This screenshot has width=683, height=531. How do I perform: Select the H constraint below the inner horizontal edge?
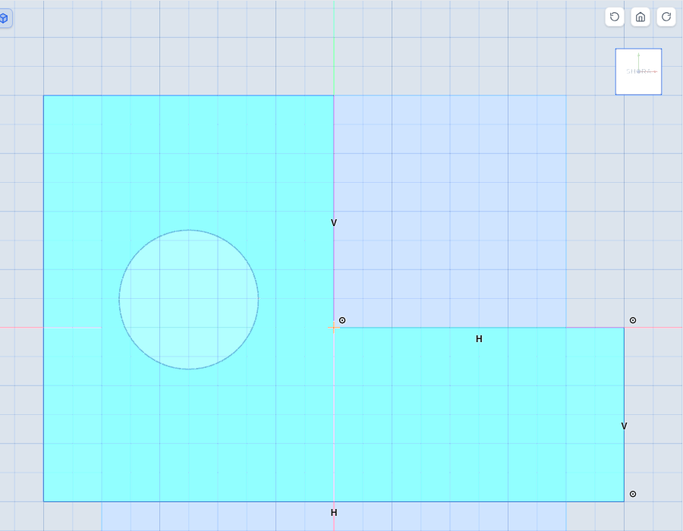point(479,339)
